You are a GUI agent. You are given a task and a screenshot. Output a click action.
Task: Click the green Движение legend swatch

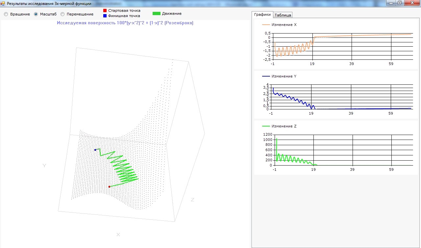click(157, 13)
